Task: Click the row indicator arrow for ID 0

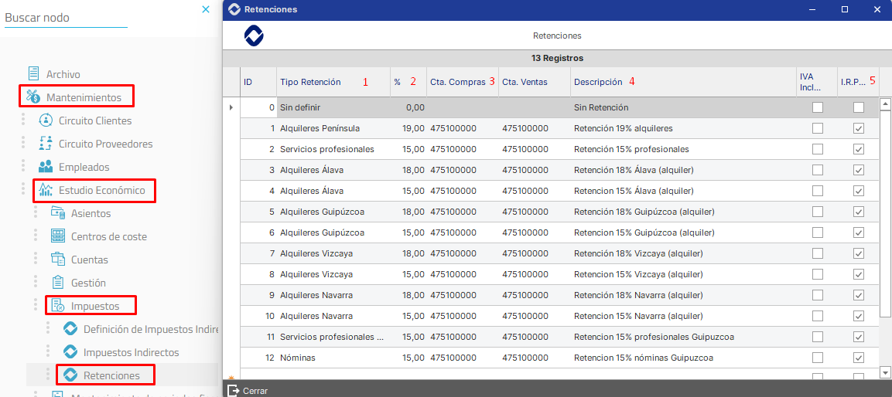Action: point(231,107)
